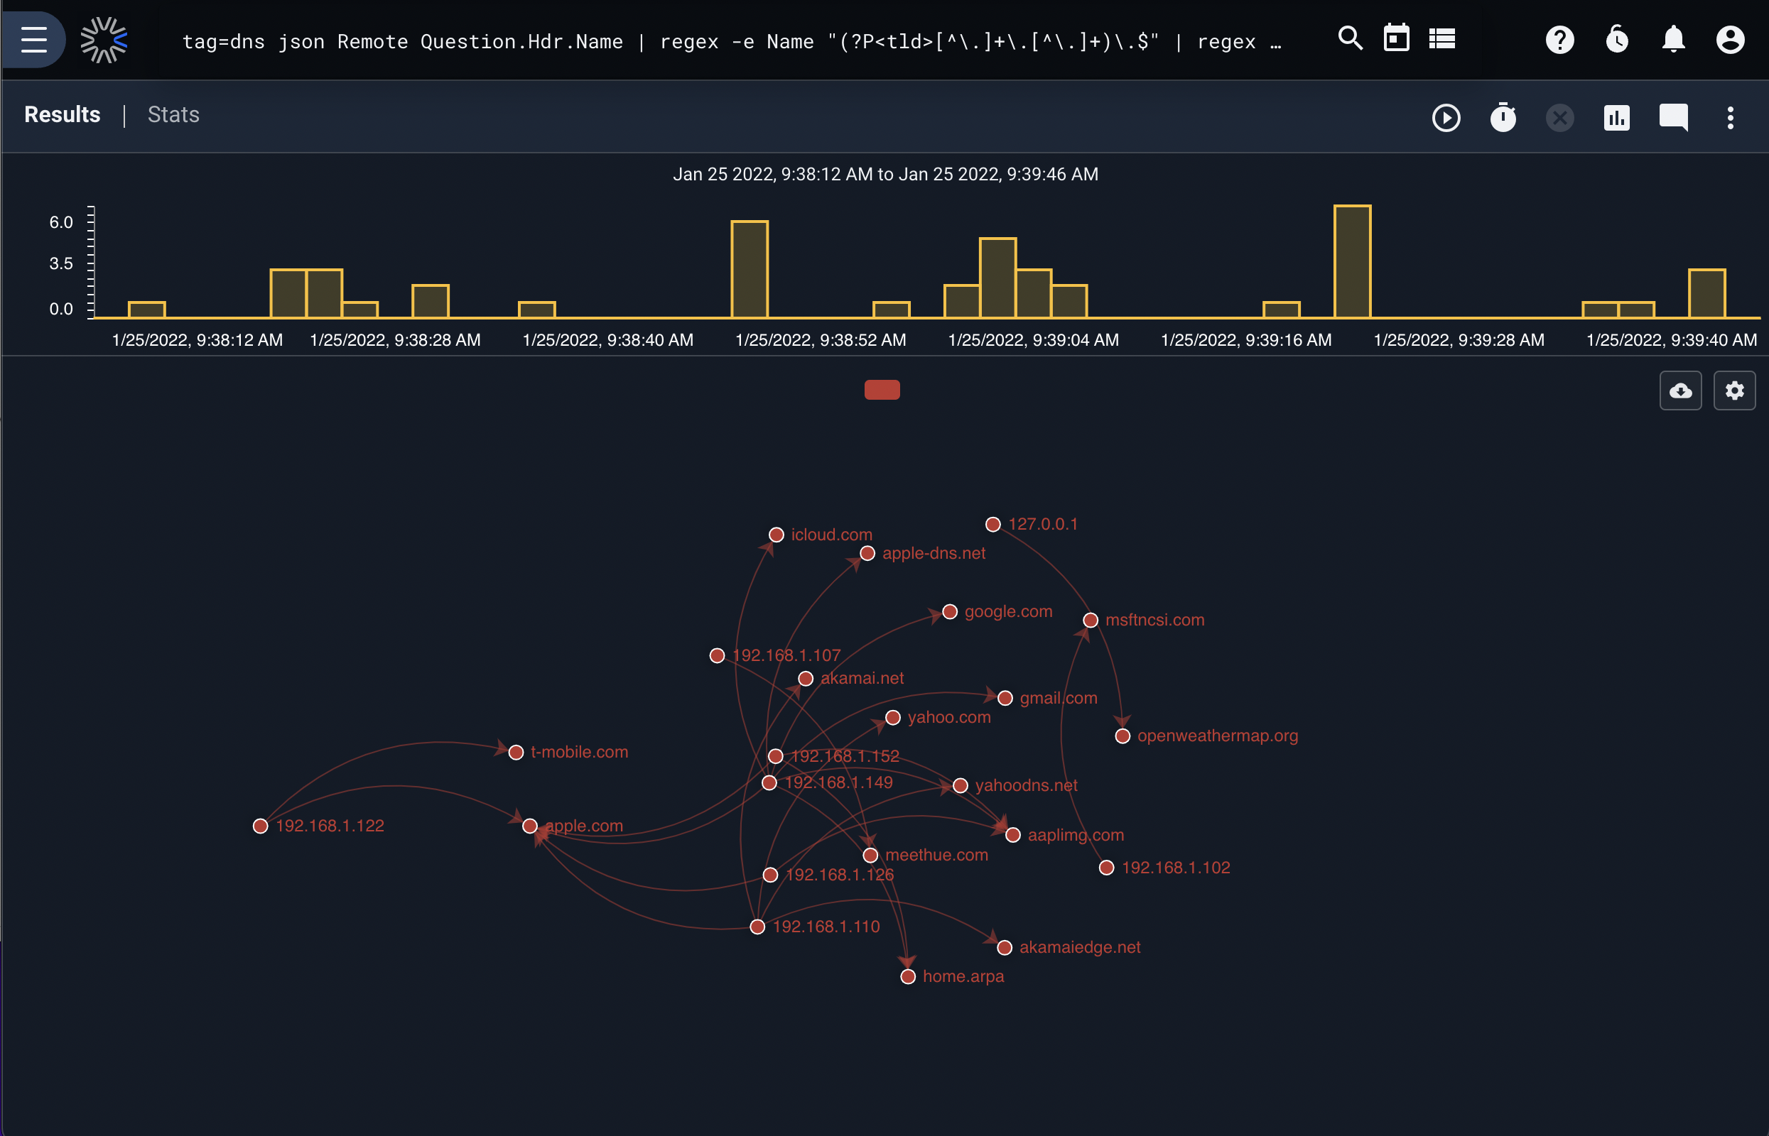Image resolution: width=1769 pixels, height=1136 pixels.
Task: Open the hamburger main menu
Action: (34, 40)
